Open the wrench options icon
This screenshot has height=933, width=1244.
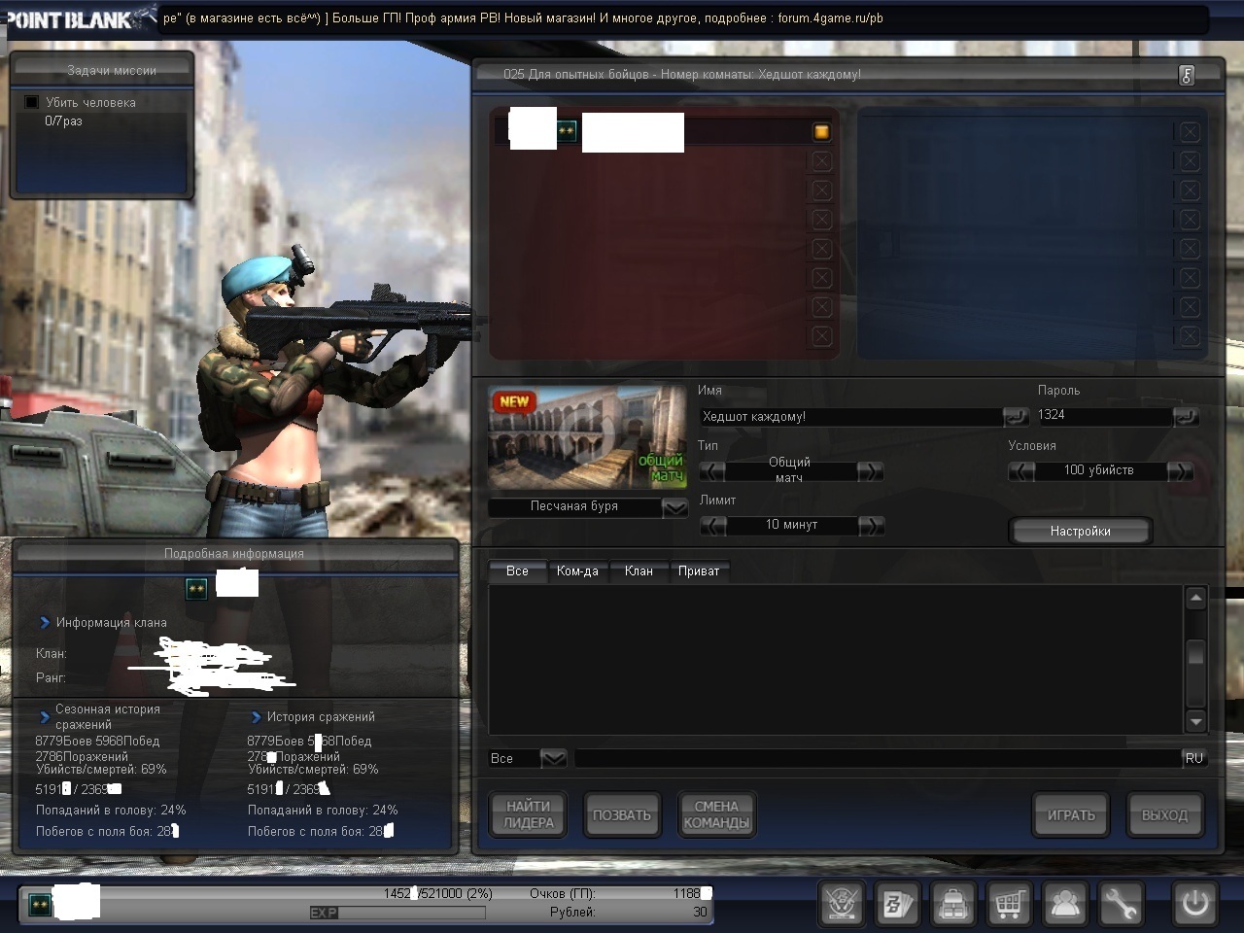click(1121, 905)
